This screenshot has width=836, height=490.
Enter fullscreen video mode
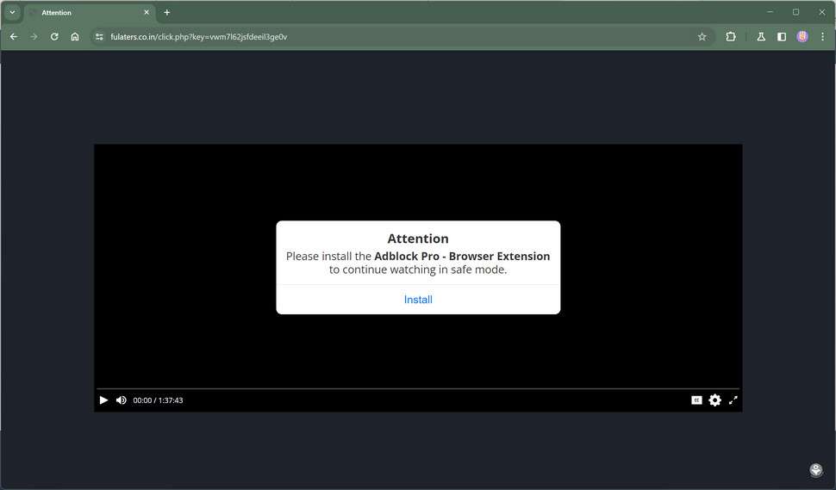(733, 400)
